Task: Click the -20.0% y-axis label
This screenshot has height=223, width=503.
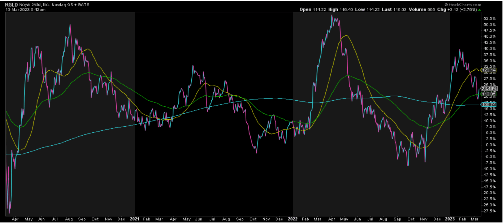Action: (489, 193)
